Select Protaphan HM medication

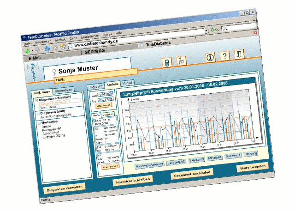coord(52,129)
